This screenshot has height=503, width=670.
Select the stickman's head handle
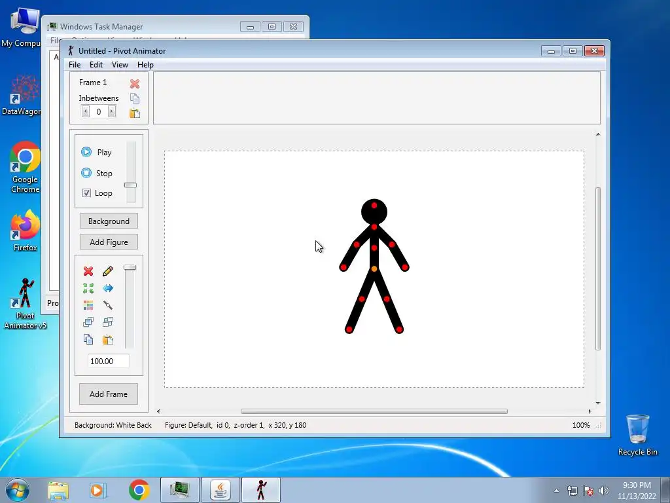coord(374,206)
